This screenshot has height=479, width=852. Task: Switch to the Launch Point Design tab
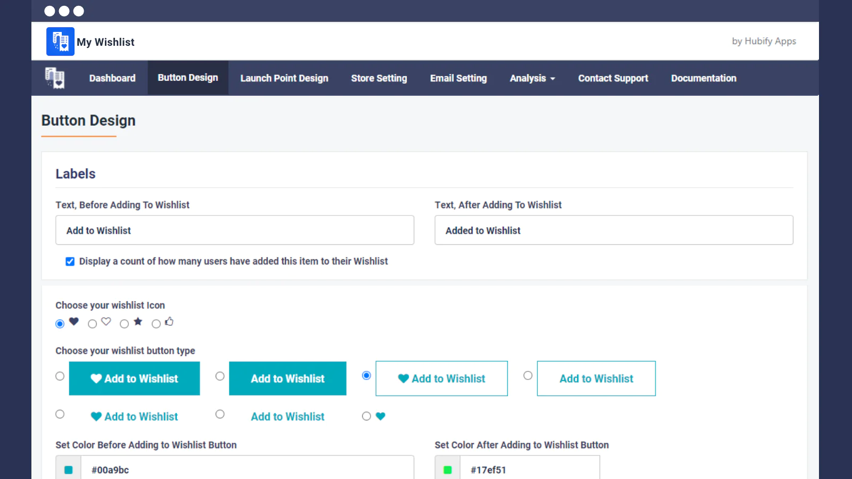point(284,78)
